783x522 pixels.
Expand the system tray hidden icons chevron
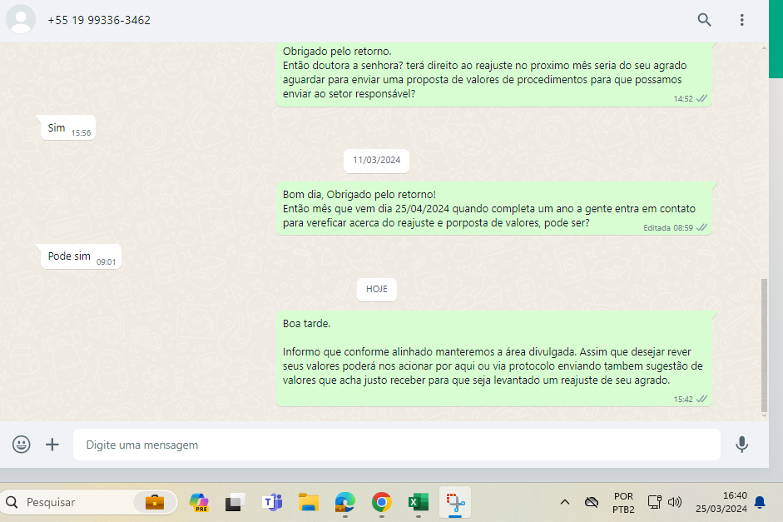564,502
